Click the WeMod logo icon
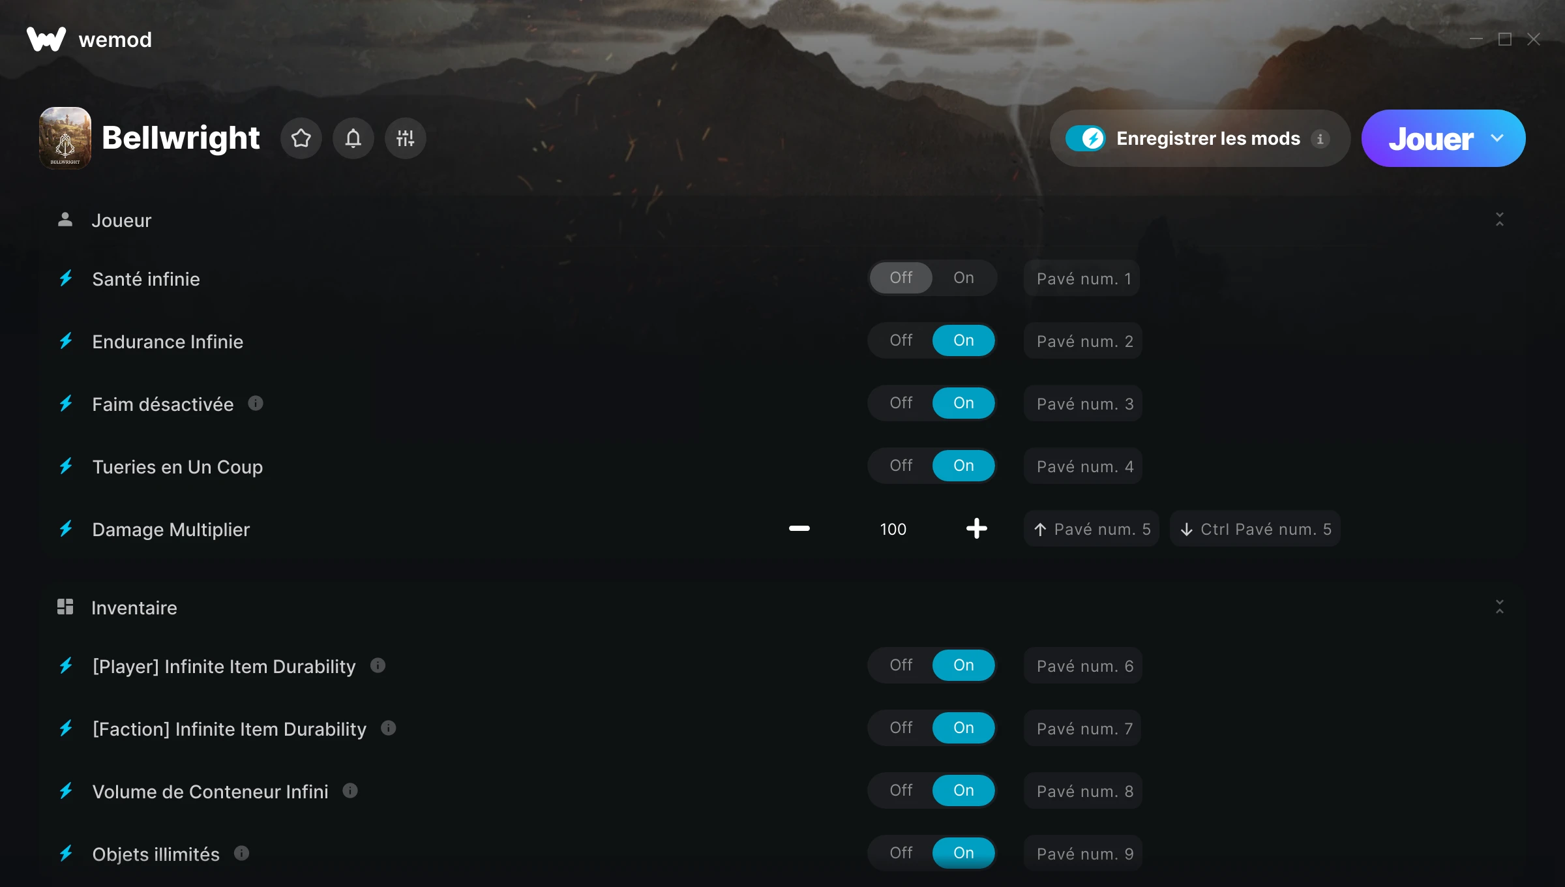 point(46,39)
